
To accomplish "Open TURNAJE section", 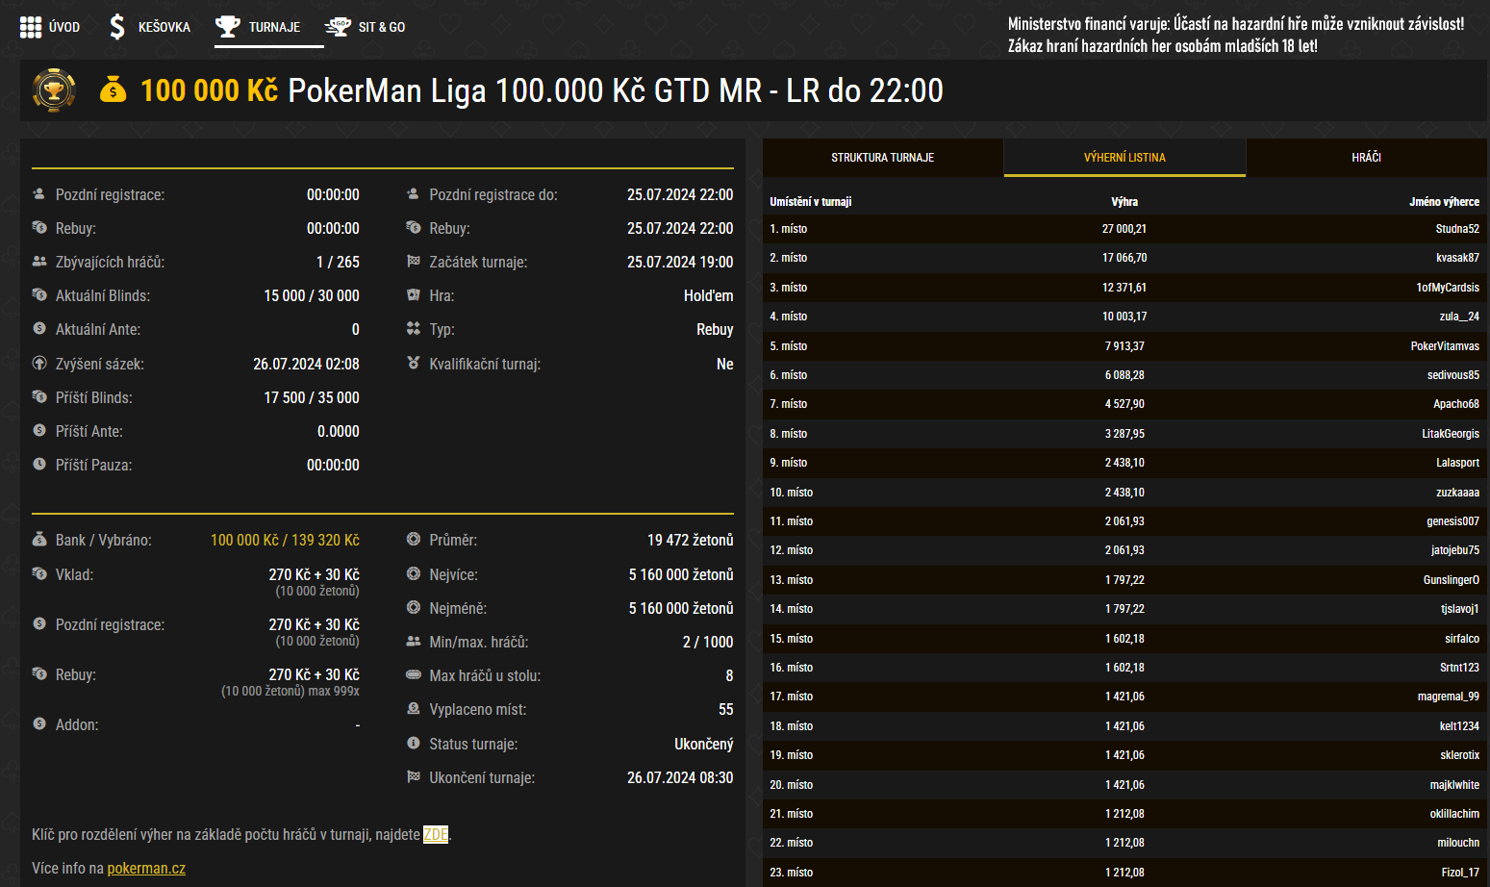I will (x=274, y=27).
